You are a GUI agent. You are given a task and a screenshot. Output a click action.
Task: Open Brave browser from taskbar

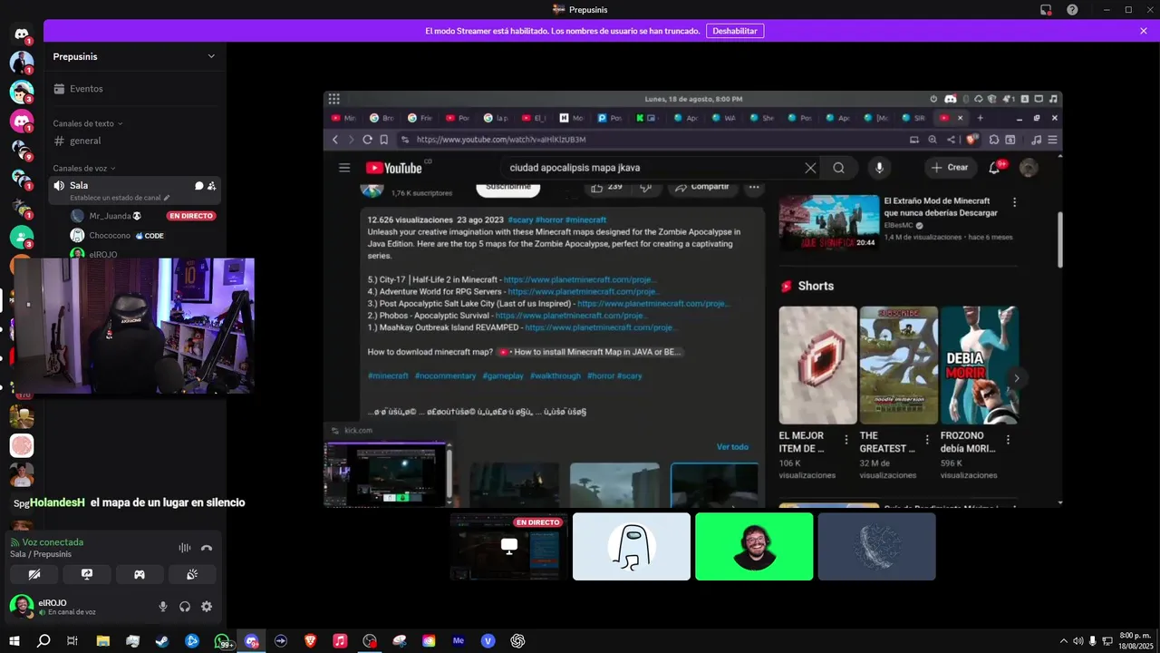click(310, 640)
